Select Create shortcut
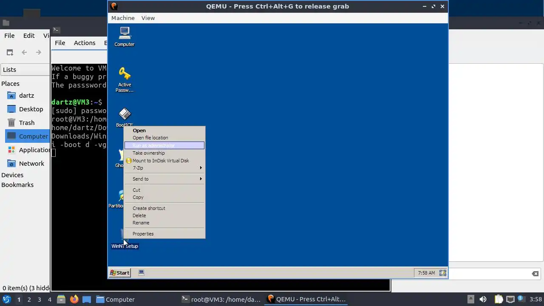Viewport: 544px width, 306px height. 164,208
